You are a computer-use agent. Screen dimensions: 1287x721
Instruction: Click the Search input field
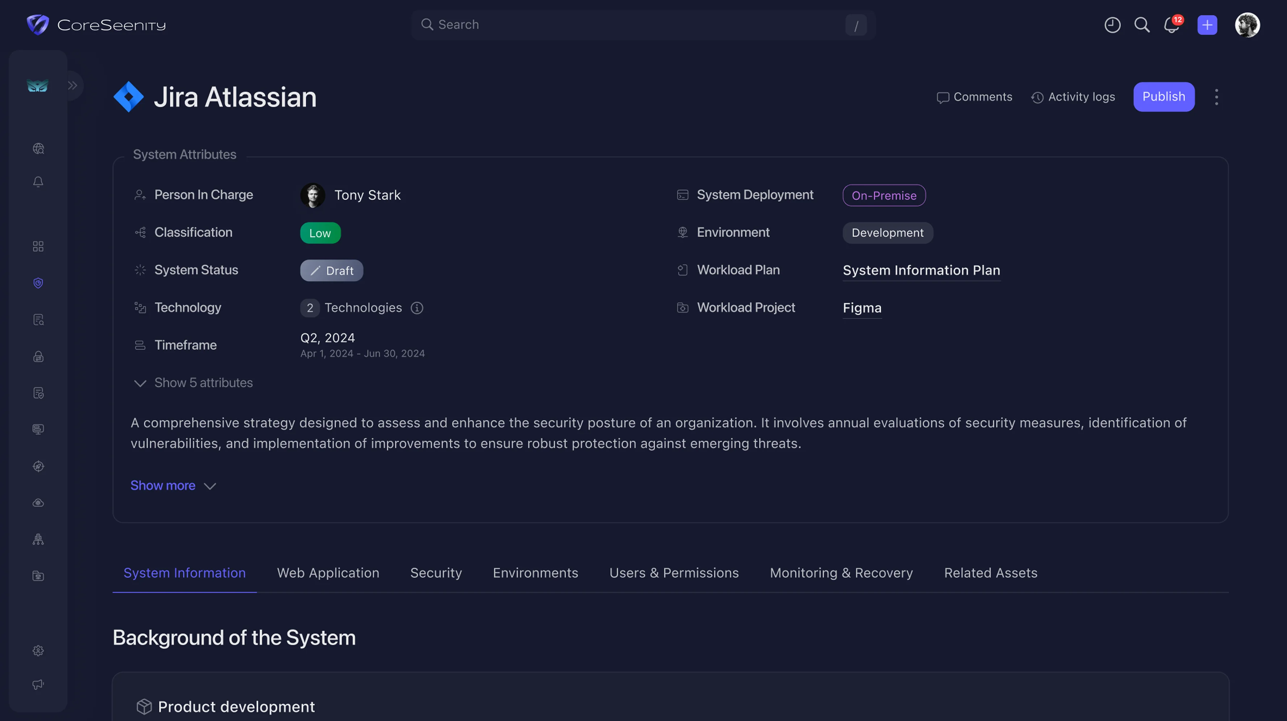pyautogui.click(x=643, y=25)
